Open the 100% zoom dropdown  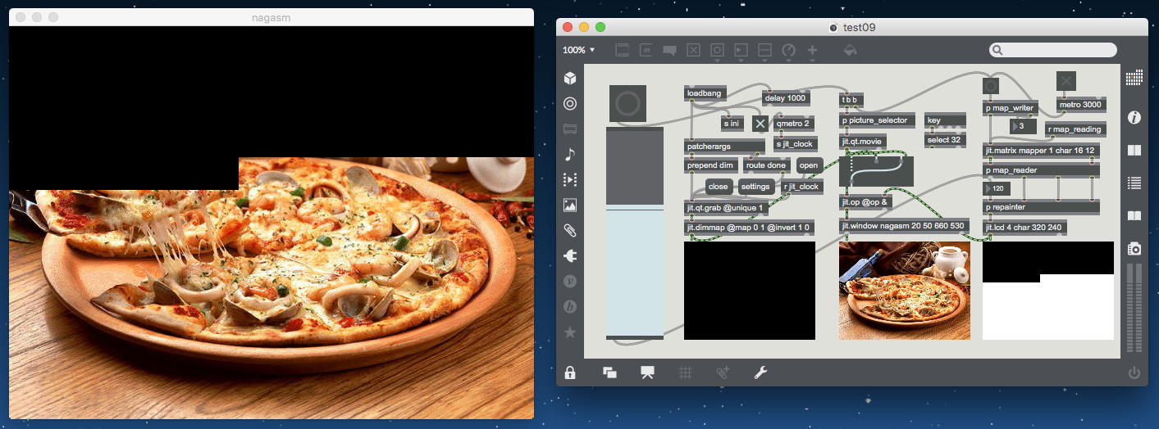579,50
